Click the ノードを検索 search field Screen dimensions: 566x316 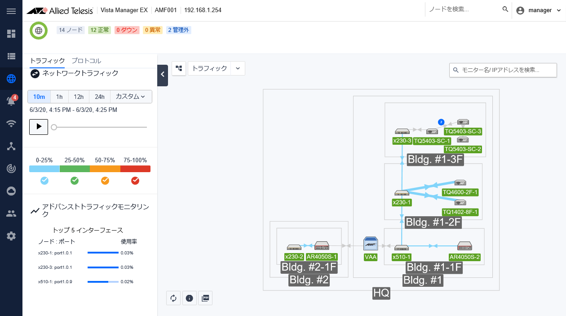(x=463, y=9)
